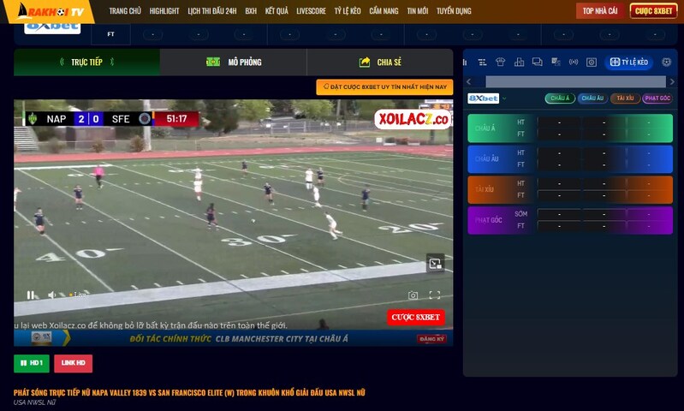
Task: Open the camera video panel icon
Action: (591, 63)
